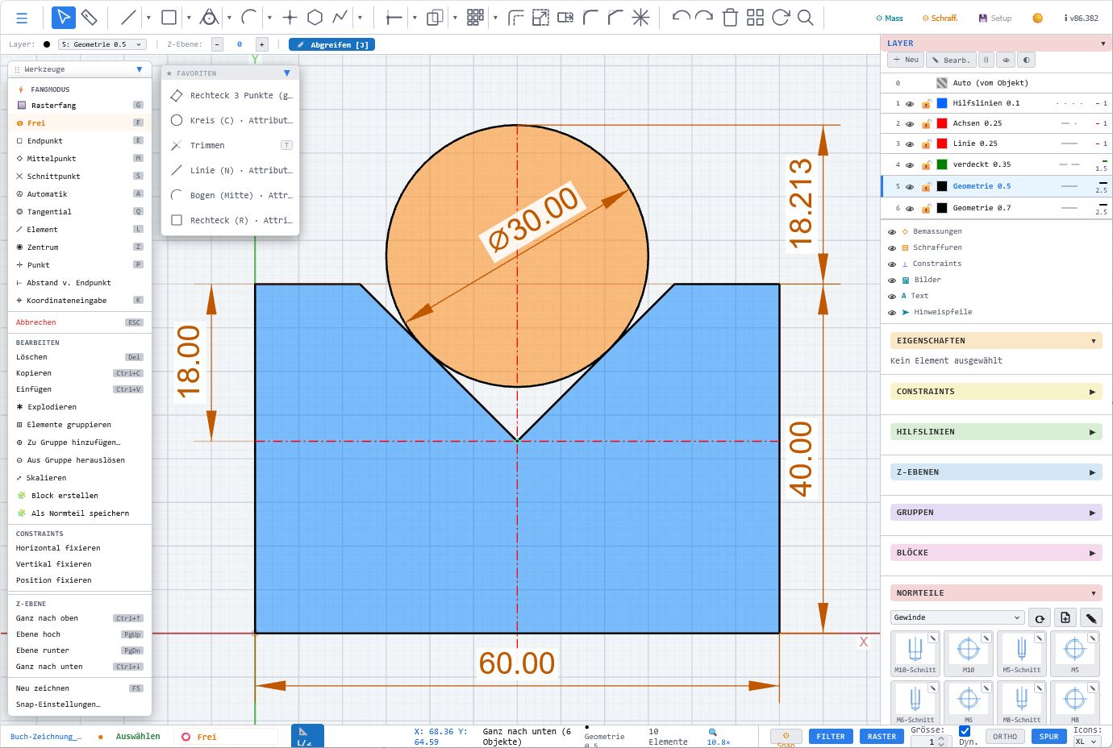Increase the Z-Ebene with the plus button
This screenshot has width=1113, height=748.
[261, 44]
